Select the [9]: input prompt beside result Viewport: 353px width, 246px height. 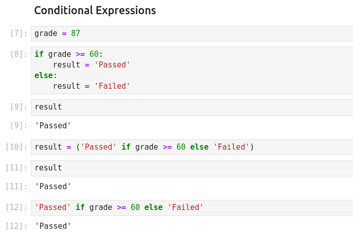coord(19,107)
